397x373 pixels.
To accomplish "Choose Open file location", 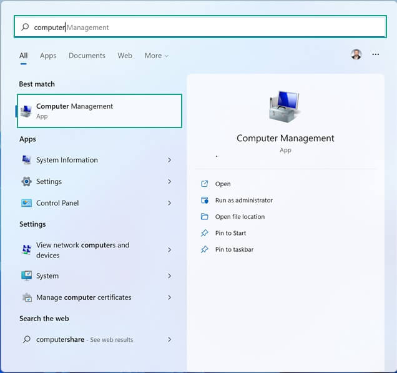I will 240,217.
